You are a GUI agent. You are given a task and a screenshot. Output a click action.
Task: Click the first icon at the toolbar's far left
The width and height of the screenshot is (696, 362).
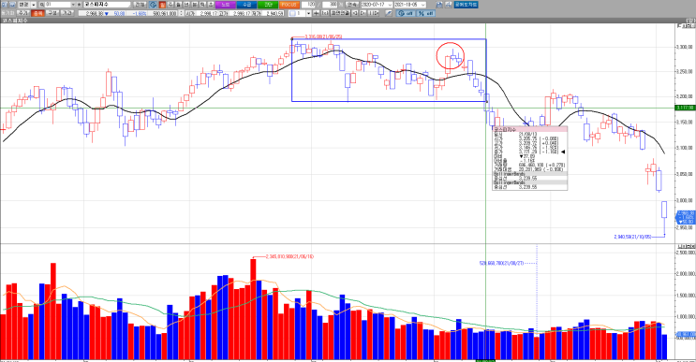tap(4, 5)
